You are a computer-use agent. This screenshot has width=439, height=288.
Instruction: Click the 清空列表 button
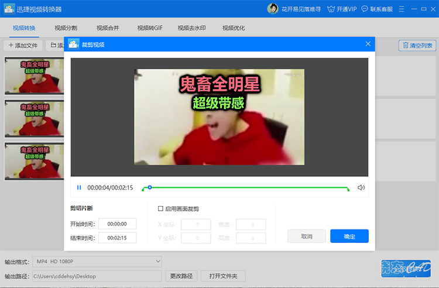pos(417,45)
